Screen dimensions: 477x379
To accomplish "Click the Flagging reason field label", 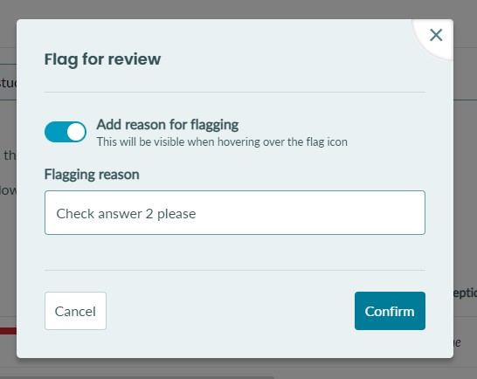I will 92,175.
